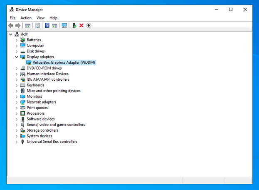
Task: Click the blue Help question mark icon
Action: click(47, 26)
